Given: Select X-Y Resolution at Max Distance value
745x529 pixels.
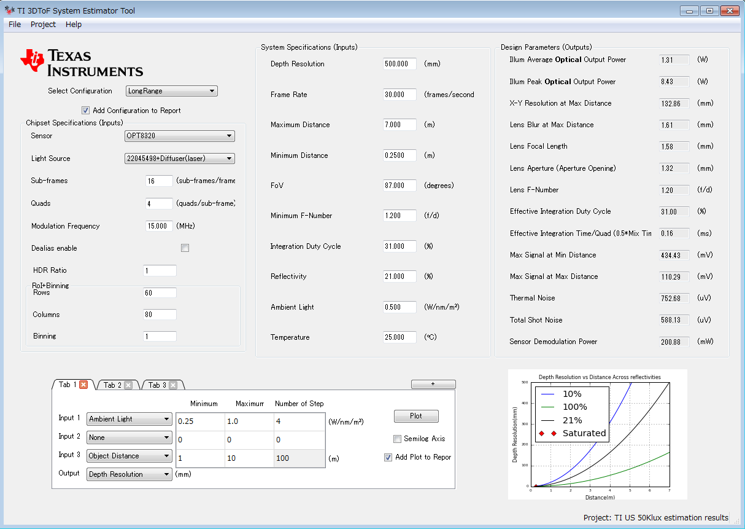Looking at the screenshot, I should (674, 104).
